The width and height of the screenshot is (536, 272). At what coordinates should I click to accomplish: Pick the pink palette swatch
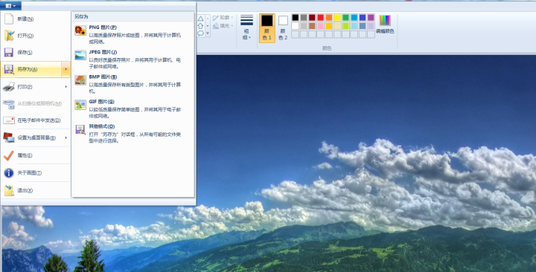point(321,26)
